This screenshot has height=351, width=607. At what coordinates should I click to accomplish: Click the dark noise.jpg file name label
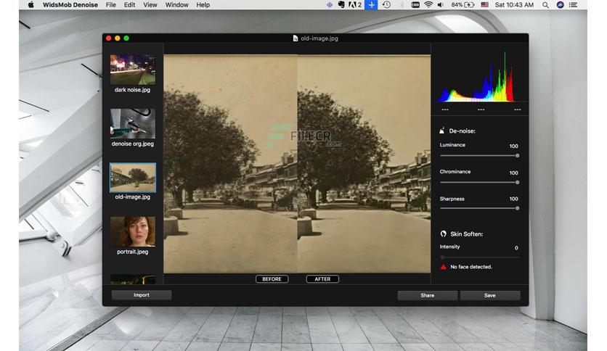[x=132, y=90]
